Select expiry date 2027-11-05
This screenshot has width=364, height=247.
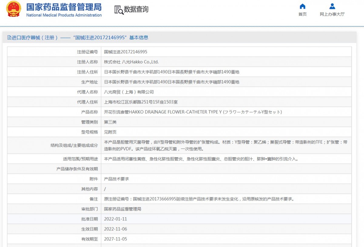[116, 239]
